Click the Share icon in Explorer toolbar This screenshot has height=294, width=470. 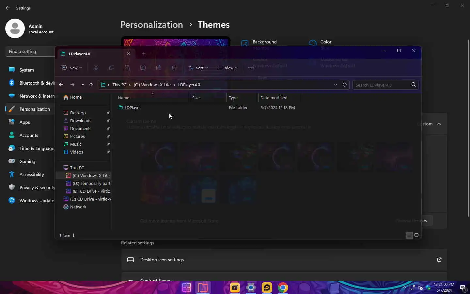point(159,68)
